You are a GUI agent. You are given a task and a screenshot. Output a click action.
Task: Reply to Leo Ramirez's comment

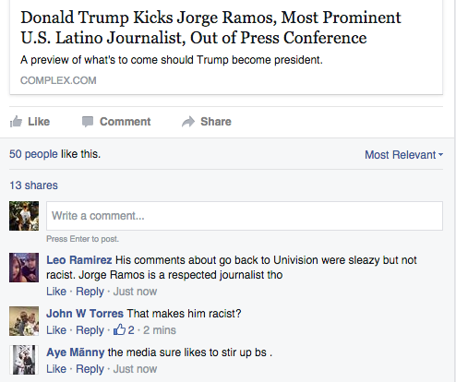pos(90,292)
